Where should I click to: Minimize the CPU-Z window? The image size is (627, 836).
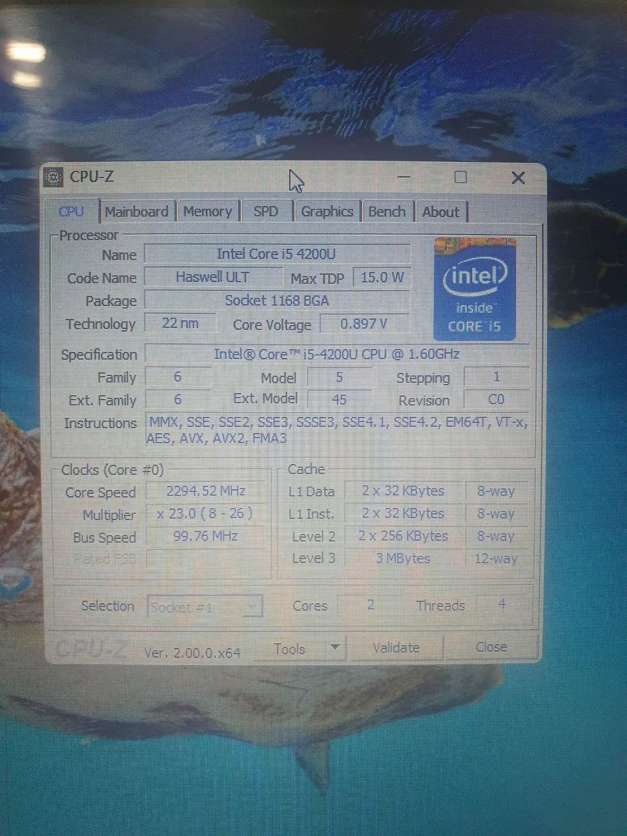pos(404,177)
